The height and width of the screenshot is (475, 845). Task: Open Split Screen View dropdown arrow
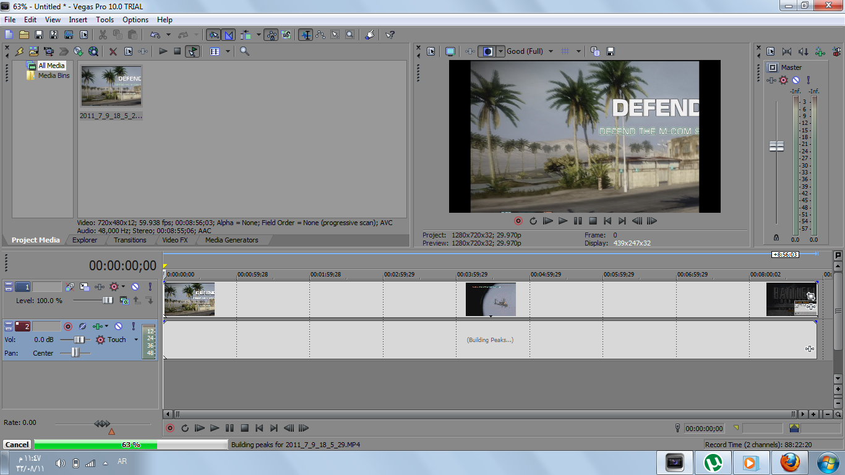501,51
